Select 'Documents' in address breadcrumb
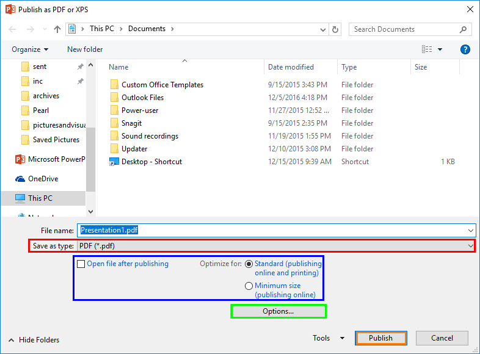 point(147,29)
